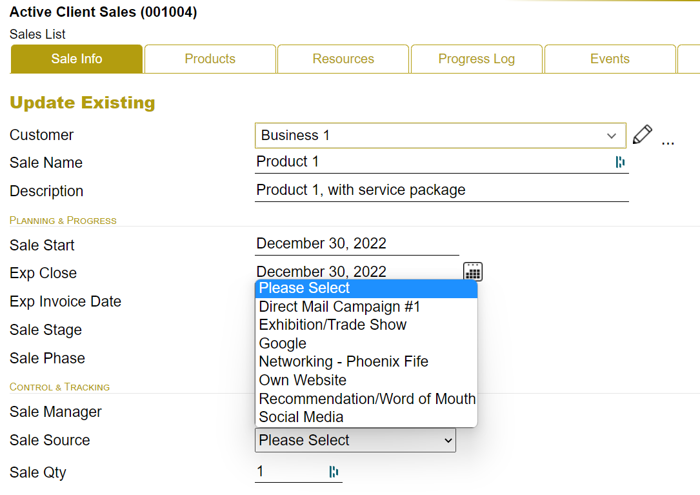
Task: Click the Sale Start date field
Action: click(356, 244)
